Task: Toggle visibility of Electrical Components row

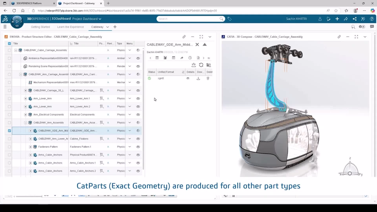Action: click(138, 114)
